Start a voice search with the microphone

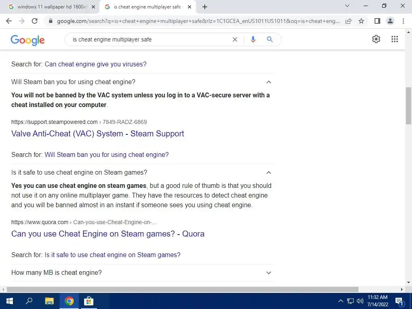(253, 39)
